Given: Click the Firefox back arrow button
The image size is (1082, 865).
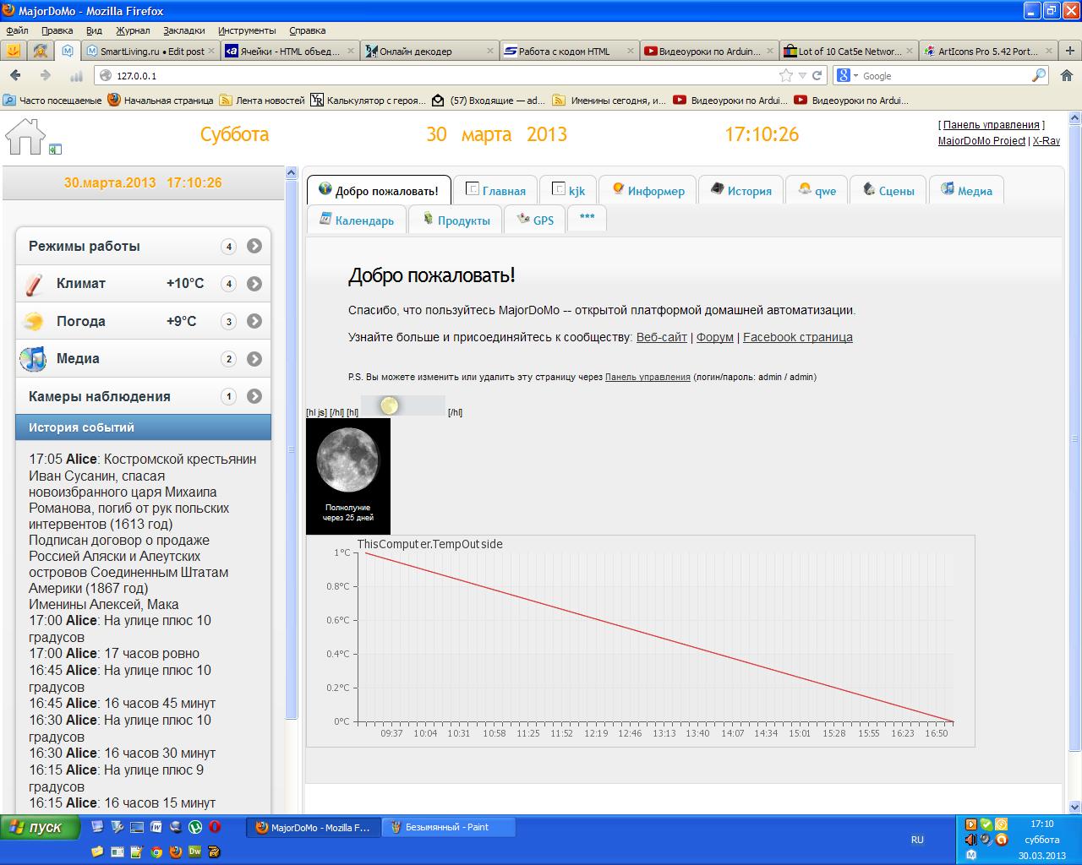Looking at the screenshot, I should (16, 76).
